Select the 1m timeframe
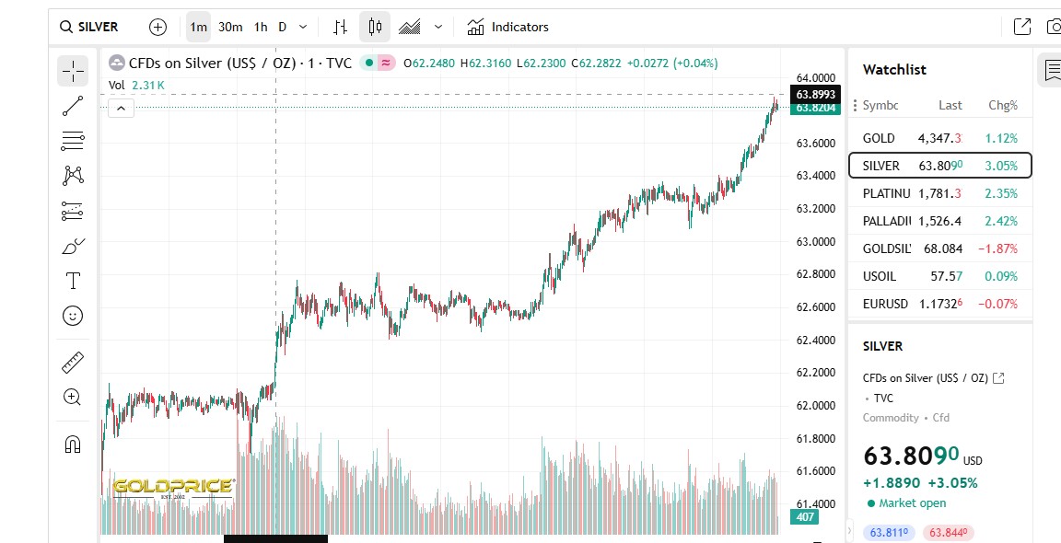The image size is (1061, 543). 198,27
